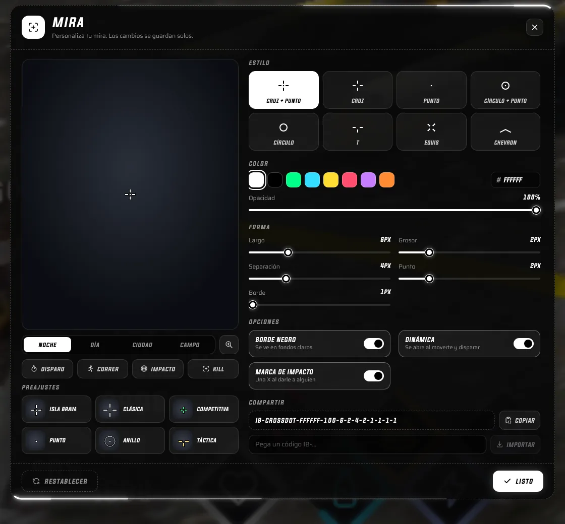Pick the yellow color swatch
This screenshot has height=524, width=565.
[331, 180]
